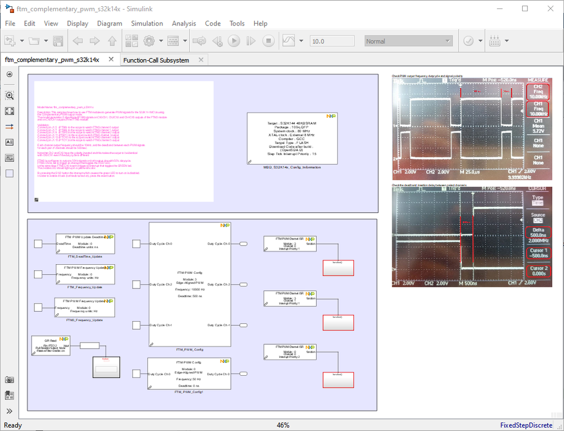This screenshot has height=431, width=564.
Task: Open the dropdown arrow beside New Model
Action: click(21, 41)
